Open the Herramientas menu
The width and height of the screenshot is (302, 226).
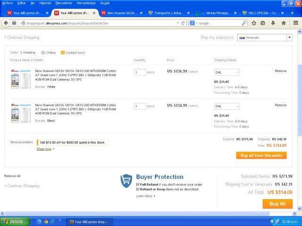86,3
